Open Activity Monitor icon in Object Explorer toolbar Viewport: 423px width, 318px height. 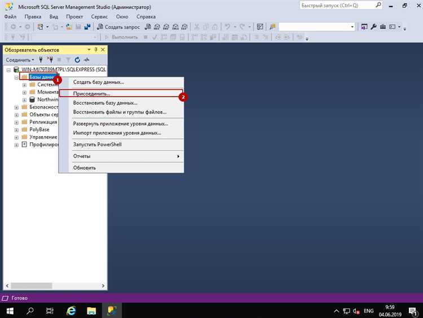pos(87,59)
